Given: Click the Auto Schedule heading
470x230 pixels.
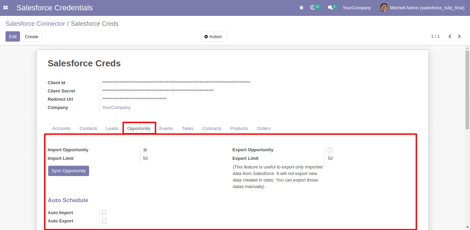Looking at the screenshot, I should 68,200.
